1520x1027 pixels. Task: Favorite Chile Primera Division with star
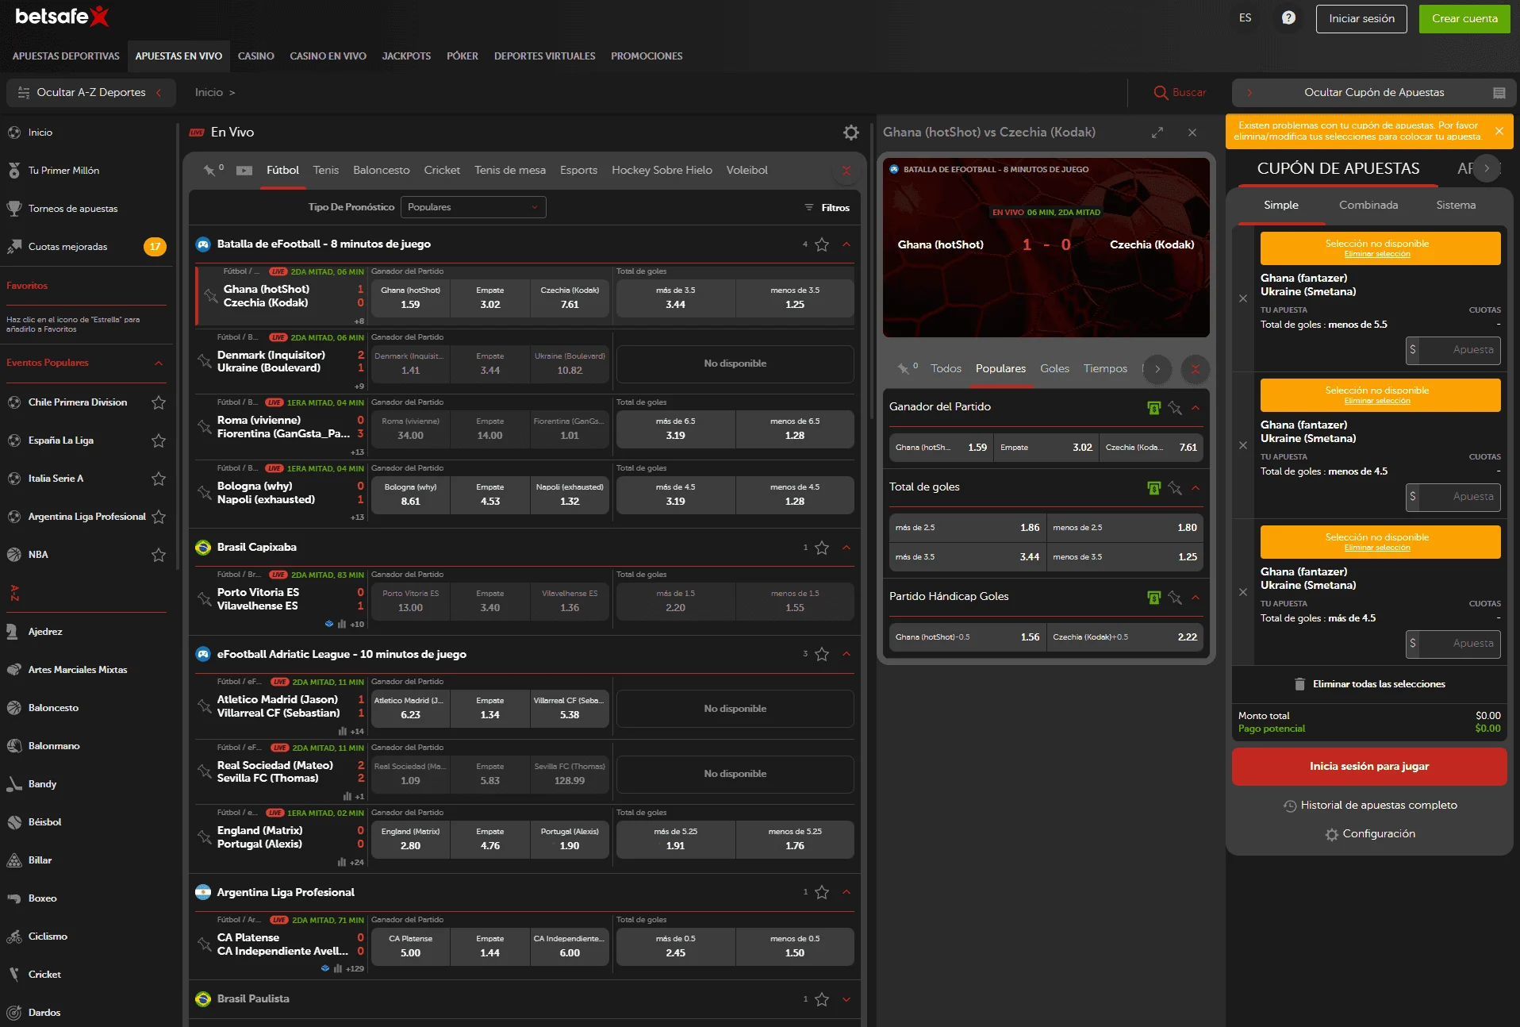click(x=159, y=402)
